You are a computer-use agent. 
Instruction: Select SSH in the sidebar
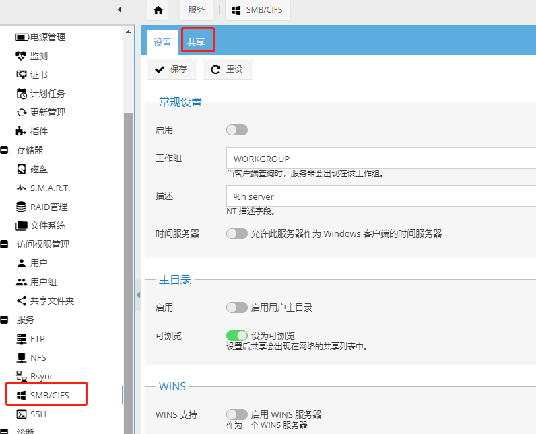coord(38,414)
